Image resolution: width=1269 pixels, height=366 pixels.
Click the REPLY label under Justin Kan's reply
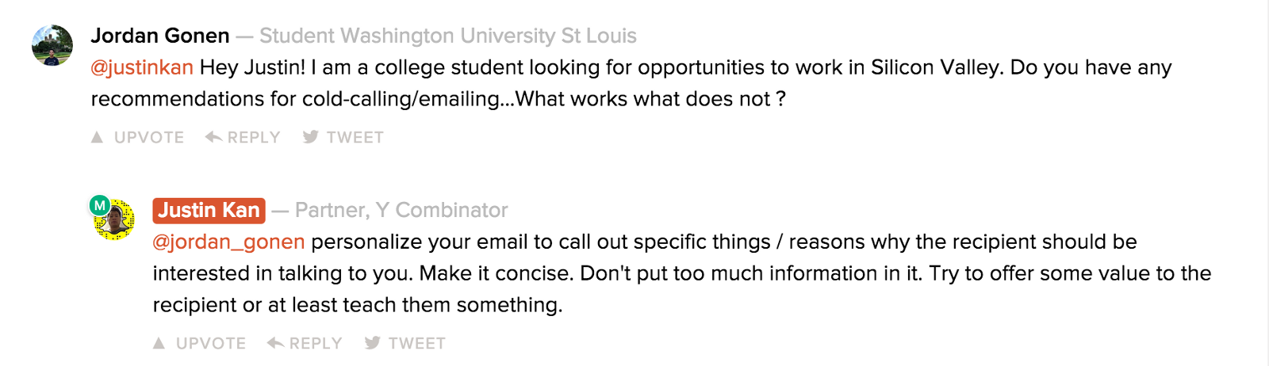pos(316,344)
